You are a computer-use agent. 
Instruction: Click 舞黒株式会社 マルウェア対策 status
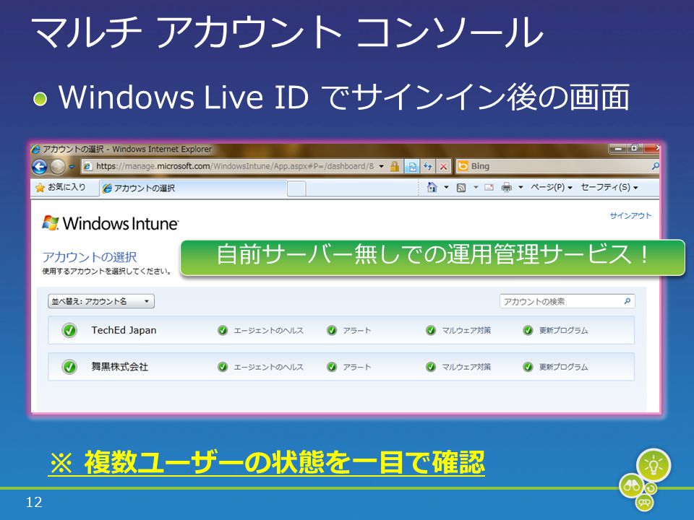point(458,367)
